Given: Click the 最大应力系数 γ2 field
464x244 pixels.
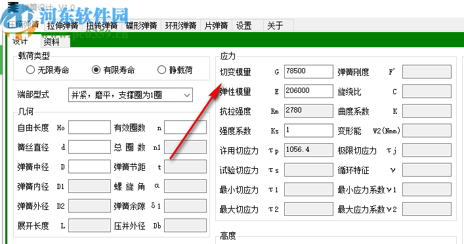Looking at the screenshot, I should [x=427, y=209].
